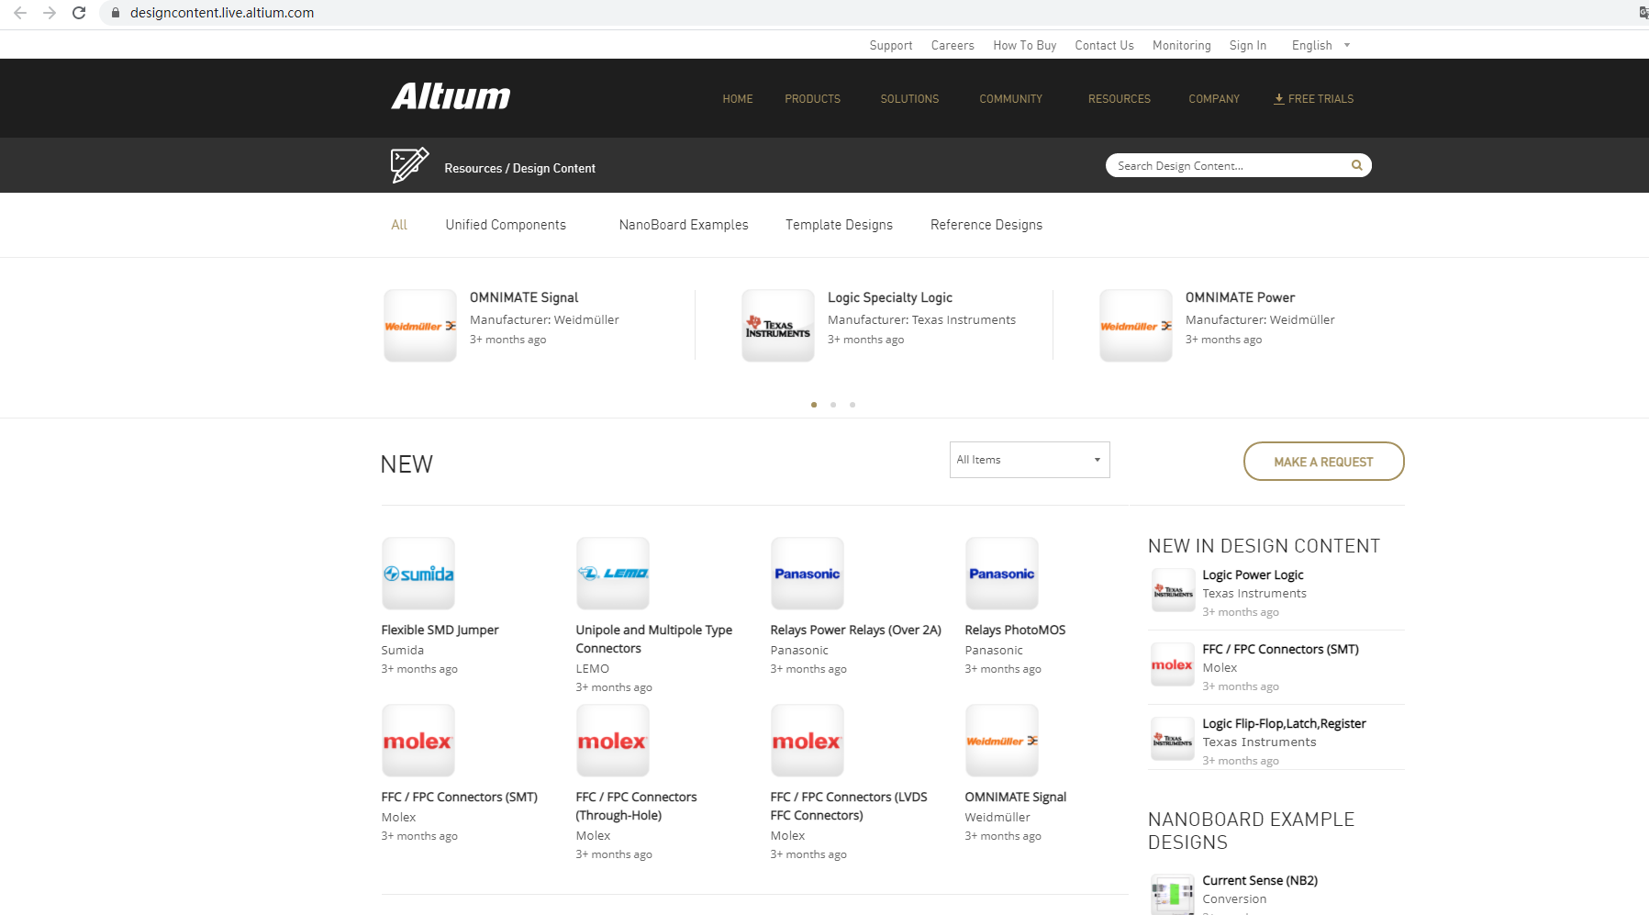Open Unipole and Multipole Type Connectors link
Image resolution: width=1649 pixels, height=915 pixels.
pyautogui.click(x=653, y=639)
